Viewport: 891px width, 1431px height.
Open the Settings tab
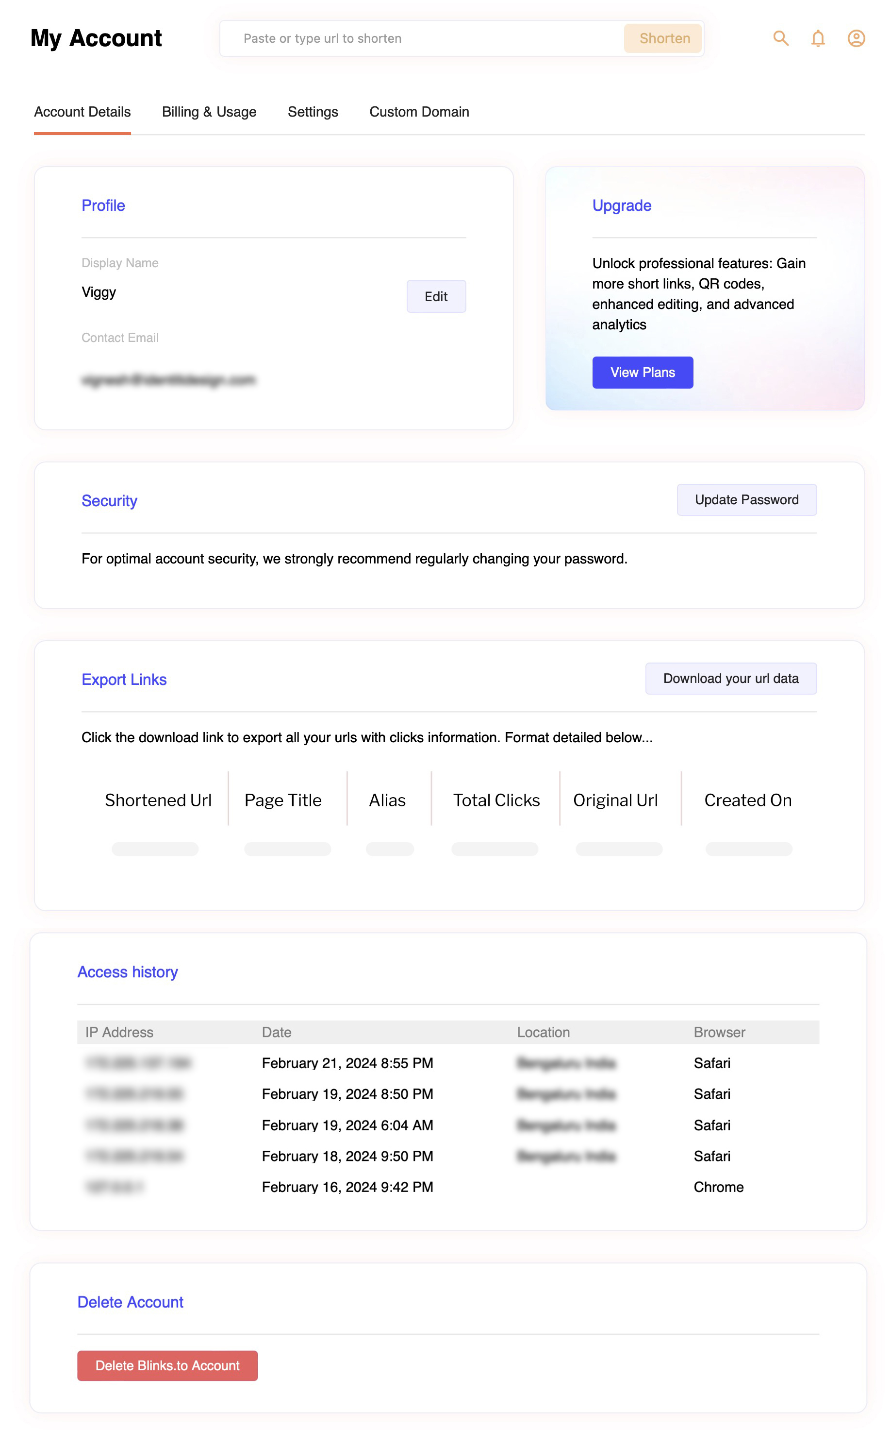(x=313, y=112)
